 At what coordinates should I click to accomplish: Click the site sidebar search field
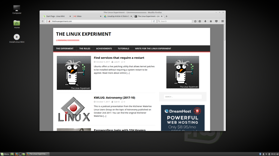(x=183, y=97)
